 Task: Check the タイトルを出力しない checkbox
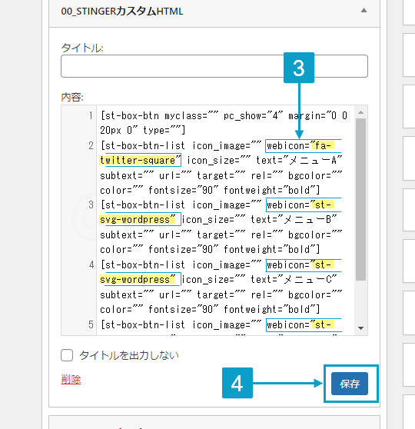tap(67, 355)
